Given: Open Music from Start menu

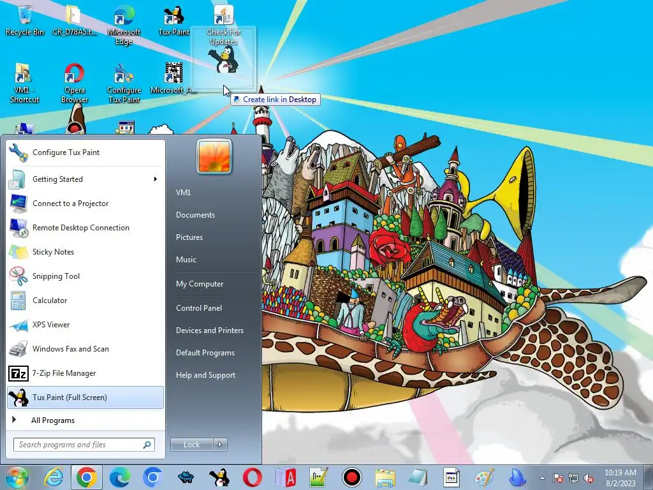Looking at the screenshot, I should point(186,260).
